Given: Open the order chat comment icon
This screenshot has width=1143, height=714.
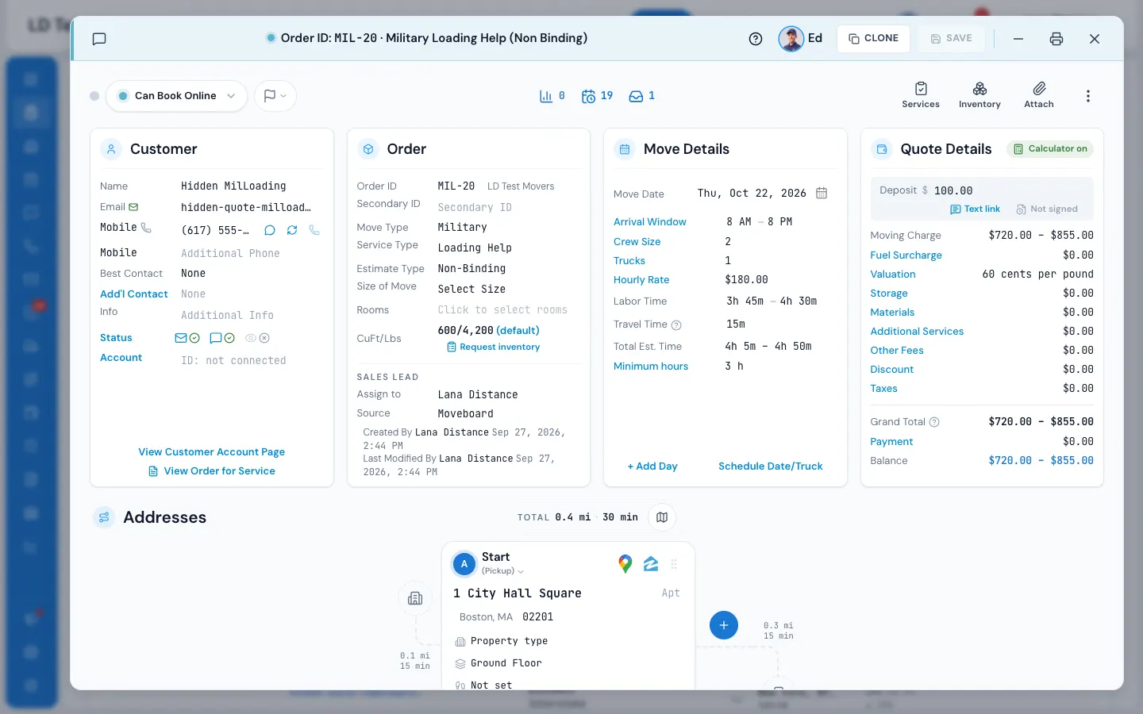Looking at the screenshot, I should click(99, 39).
